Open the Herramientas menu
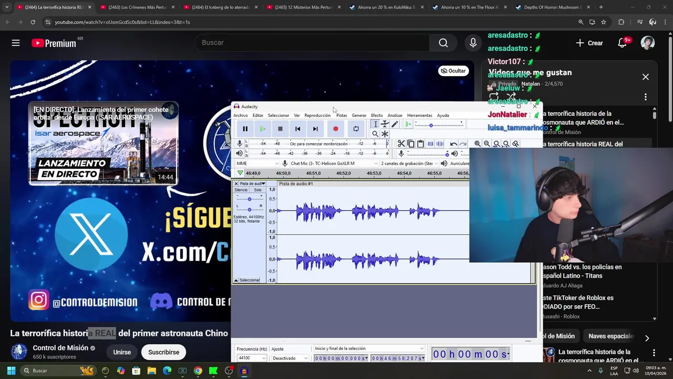 pos(420,115)
